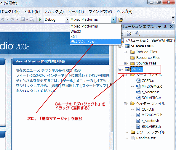Select the SEAWAT403 project icon
176x150 pixels.
[x=127, y=46]
